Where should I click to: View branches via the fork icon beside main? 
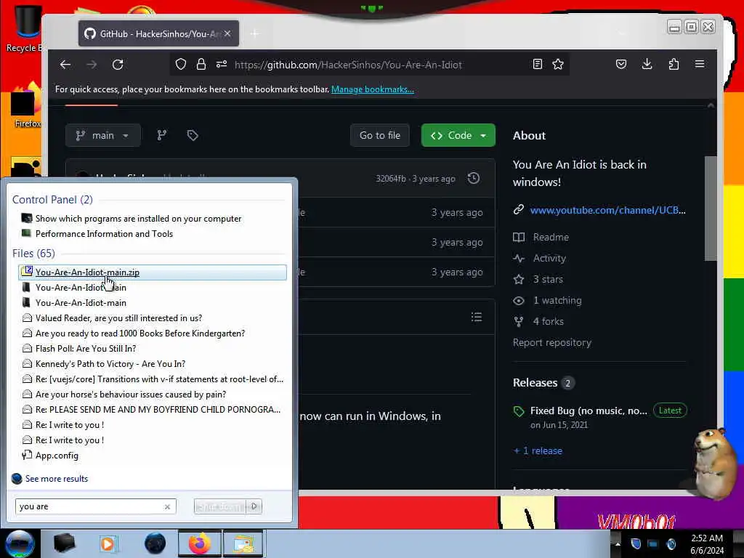pos(162,136)
